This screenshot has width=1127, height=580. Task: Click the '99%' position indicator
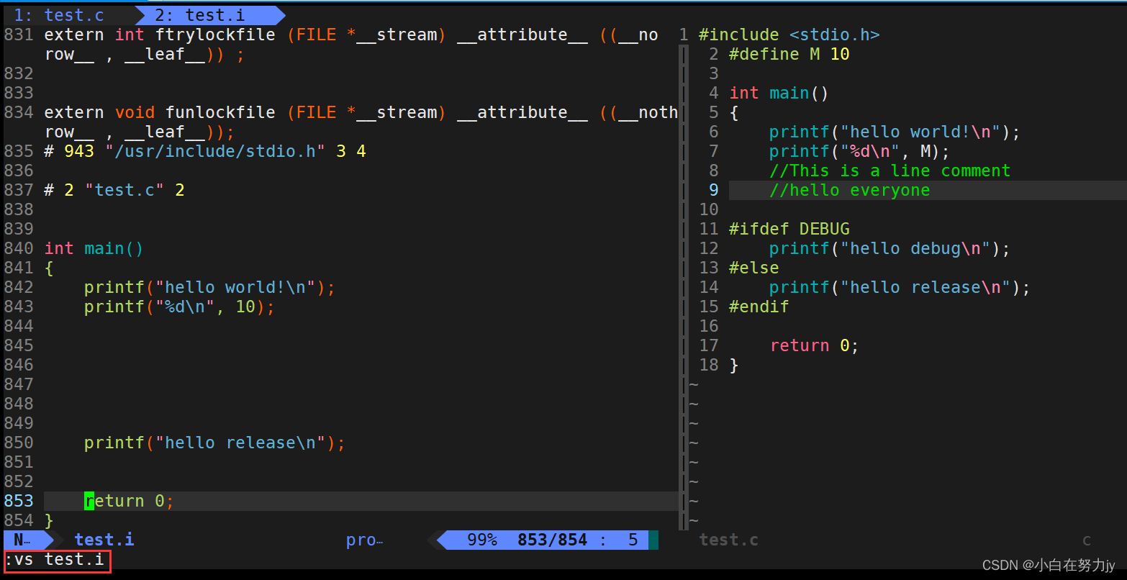(x=482, y=540)
